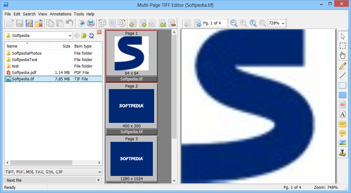Viewport: 351px width, 193px height.
Task: Sort files by Name column header
Action: click(27, 46)
